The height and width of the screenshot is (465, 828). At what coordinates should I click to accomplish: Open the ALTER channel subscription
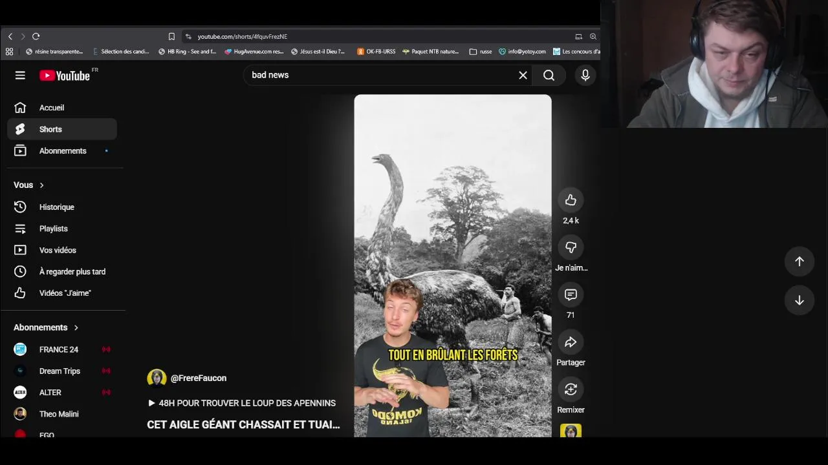click(62, 393)
